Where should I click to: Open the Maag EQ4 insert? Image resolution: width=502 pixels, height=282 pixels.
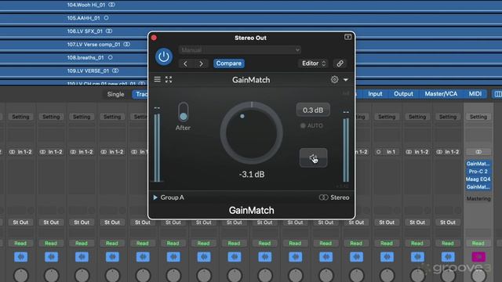(x=478, y=179)
